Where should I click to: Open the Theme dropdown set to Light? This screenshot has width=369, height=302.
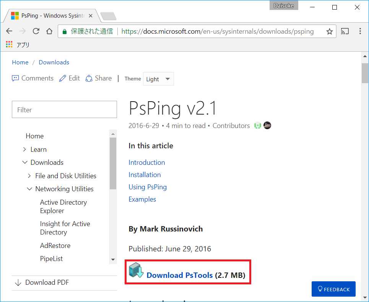click(x=158, y=79)
